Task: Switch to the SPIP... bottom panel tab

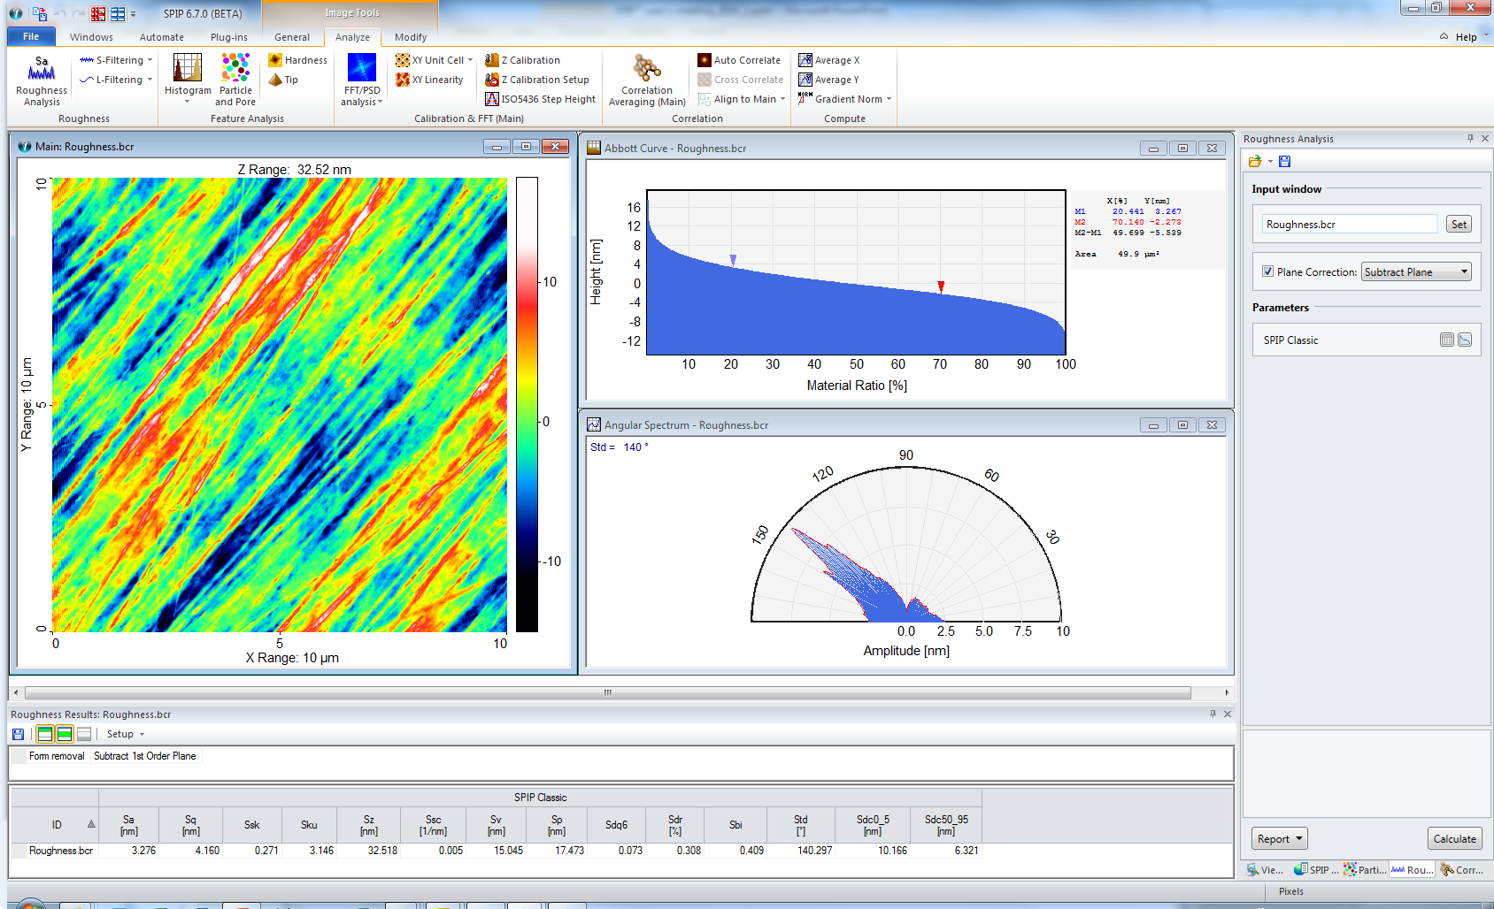Action: click(1316, 870)
